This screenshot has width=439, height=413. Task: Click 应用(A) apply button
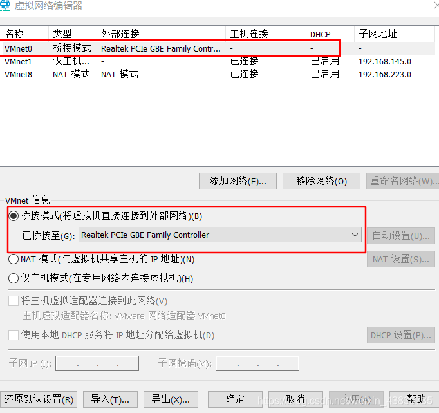coord(356,399)
